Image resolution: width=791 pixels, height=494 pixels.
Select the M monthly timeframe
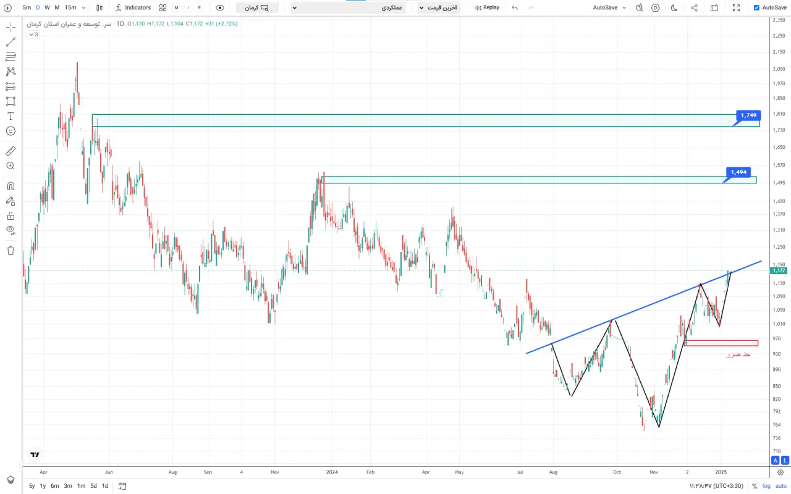(x=57, y=8)
